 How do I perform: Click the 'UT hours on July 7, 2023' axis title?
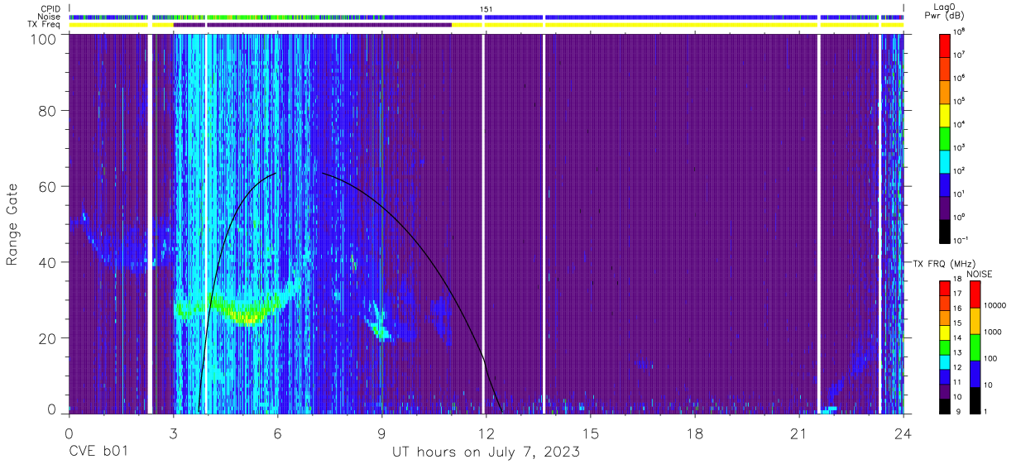(x=486, y=453)
